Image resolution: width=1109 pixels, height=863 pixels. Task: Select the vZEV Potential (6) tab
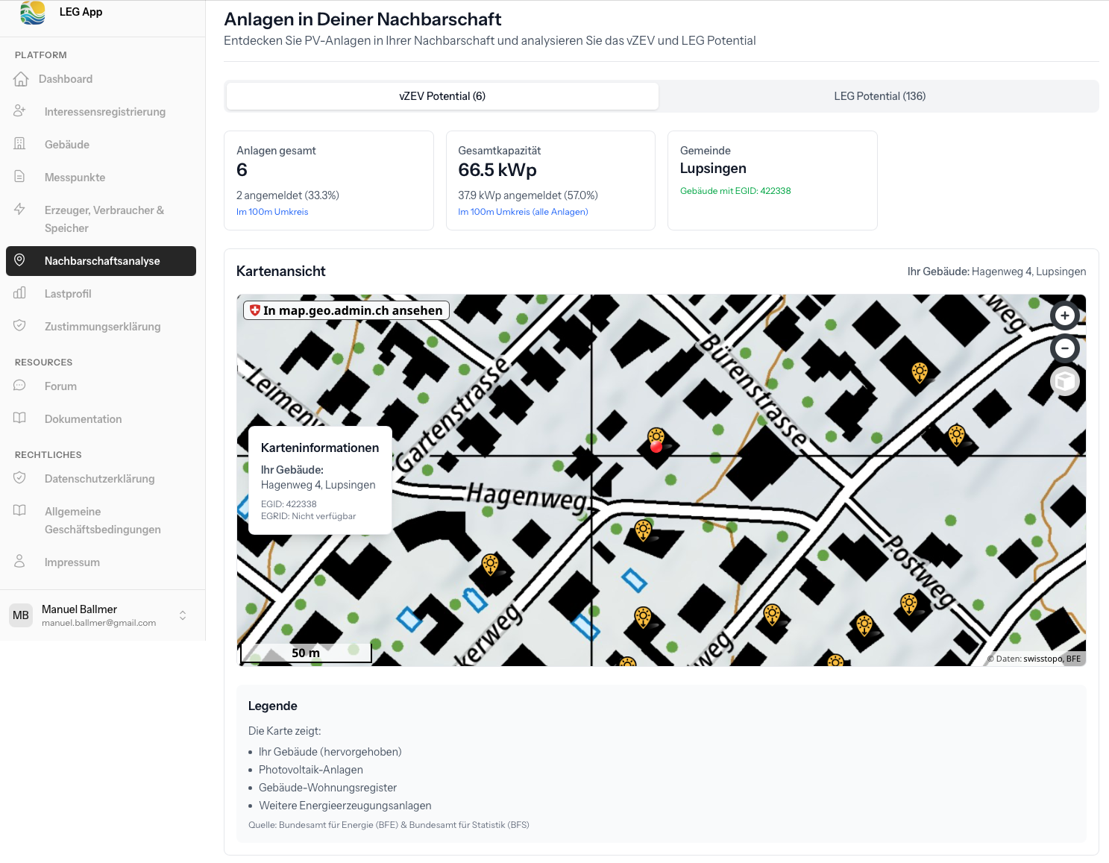coord(442,96)
